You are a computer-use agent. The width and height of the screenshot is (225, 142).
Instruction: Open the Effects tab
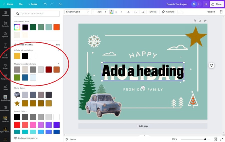[x=153, y=12]
